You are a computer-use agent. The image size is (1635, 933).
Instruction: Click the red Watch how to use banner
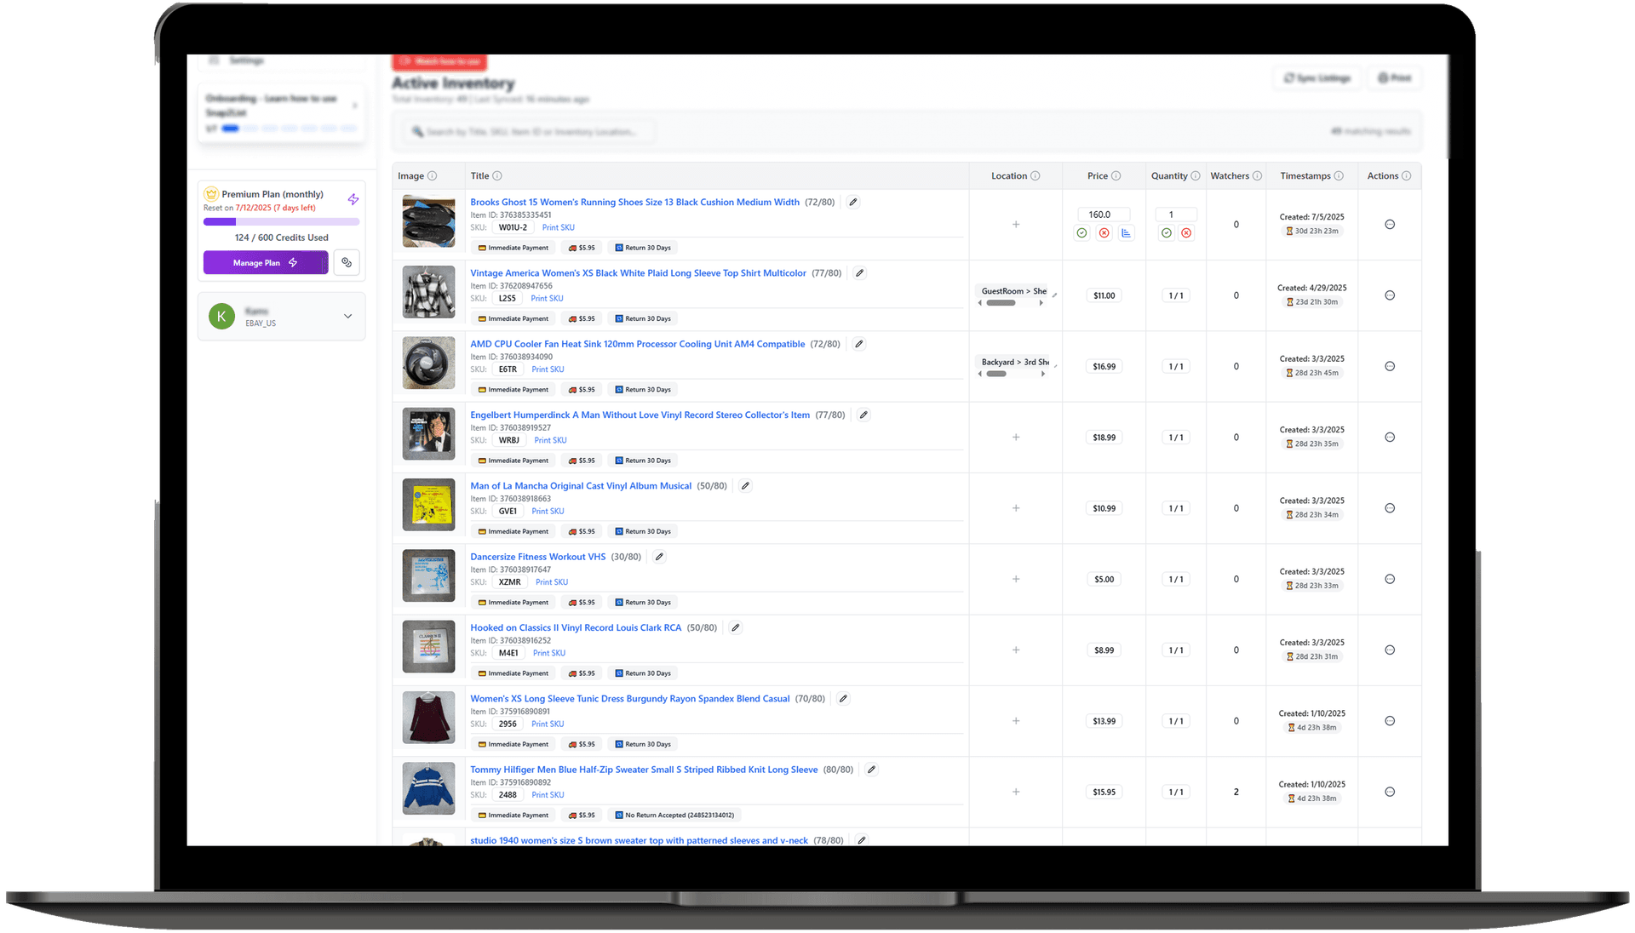439,61
